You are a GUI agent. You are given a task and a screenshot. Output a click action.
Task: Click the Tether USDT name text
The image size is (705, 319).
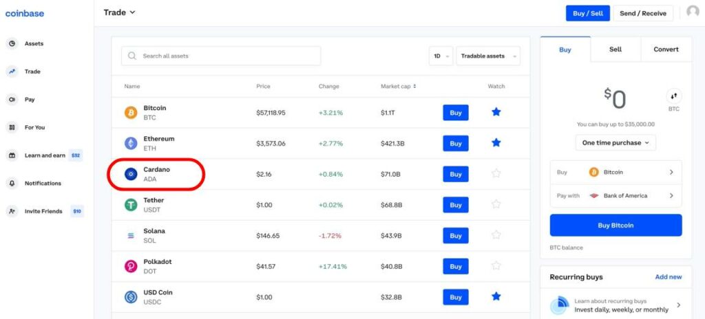point(154,205)
